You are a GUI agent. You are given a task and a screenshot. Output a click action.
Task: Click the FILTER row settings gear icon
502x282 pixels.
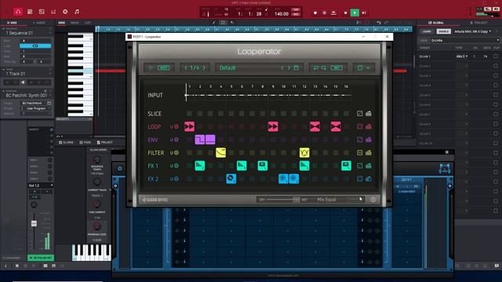click(x=176, y=153)
